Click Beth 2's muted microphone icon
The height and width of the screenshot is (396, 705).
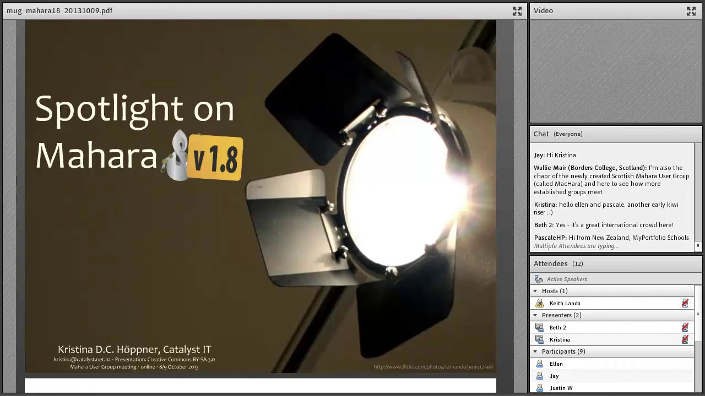coord(685,328)
